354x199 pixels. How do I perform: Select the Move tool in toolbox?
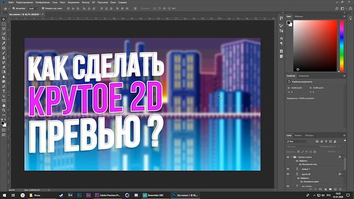pos(4,19)
